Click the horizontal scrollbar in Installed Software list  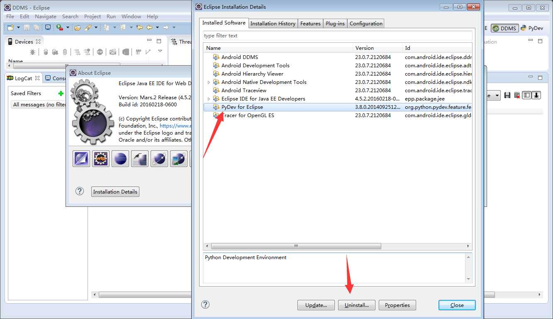click(x=296, y=246)
